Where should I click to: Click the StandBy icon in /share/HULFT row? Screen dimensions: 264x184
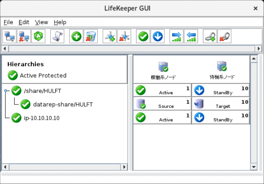[x=199, y=90]
